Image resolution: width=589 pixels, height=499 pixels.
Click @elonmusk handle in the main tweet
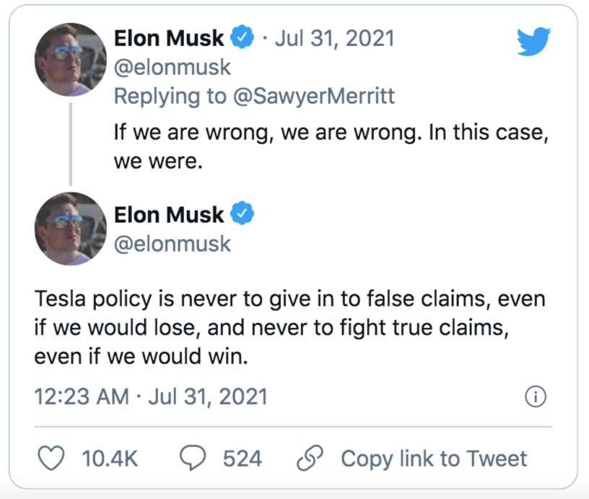[x=173, y=244]
